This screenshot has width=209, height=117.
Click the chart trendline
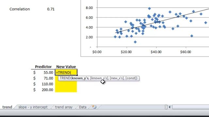[x=162, y=20]
